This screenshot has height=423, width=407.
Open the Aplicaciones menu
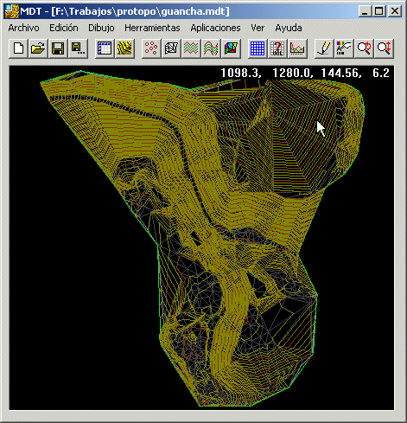tap(215, 28)
